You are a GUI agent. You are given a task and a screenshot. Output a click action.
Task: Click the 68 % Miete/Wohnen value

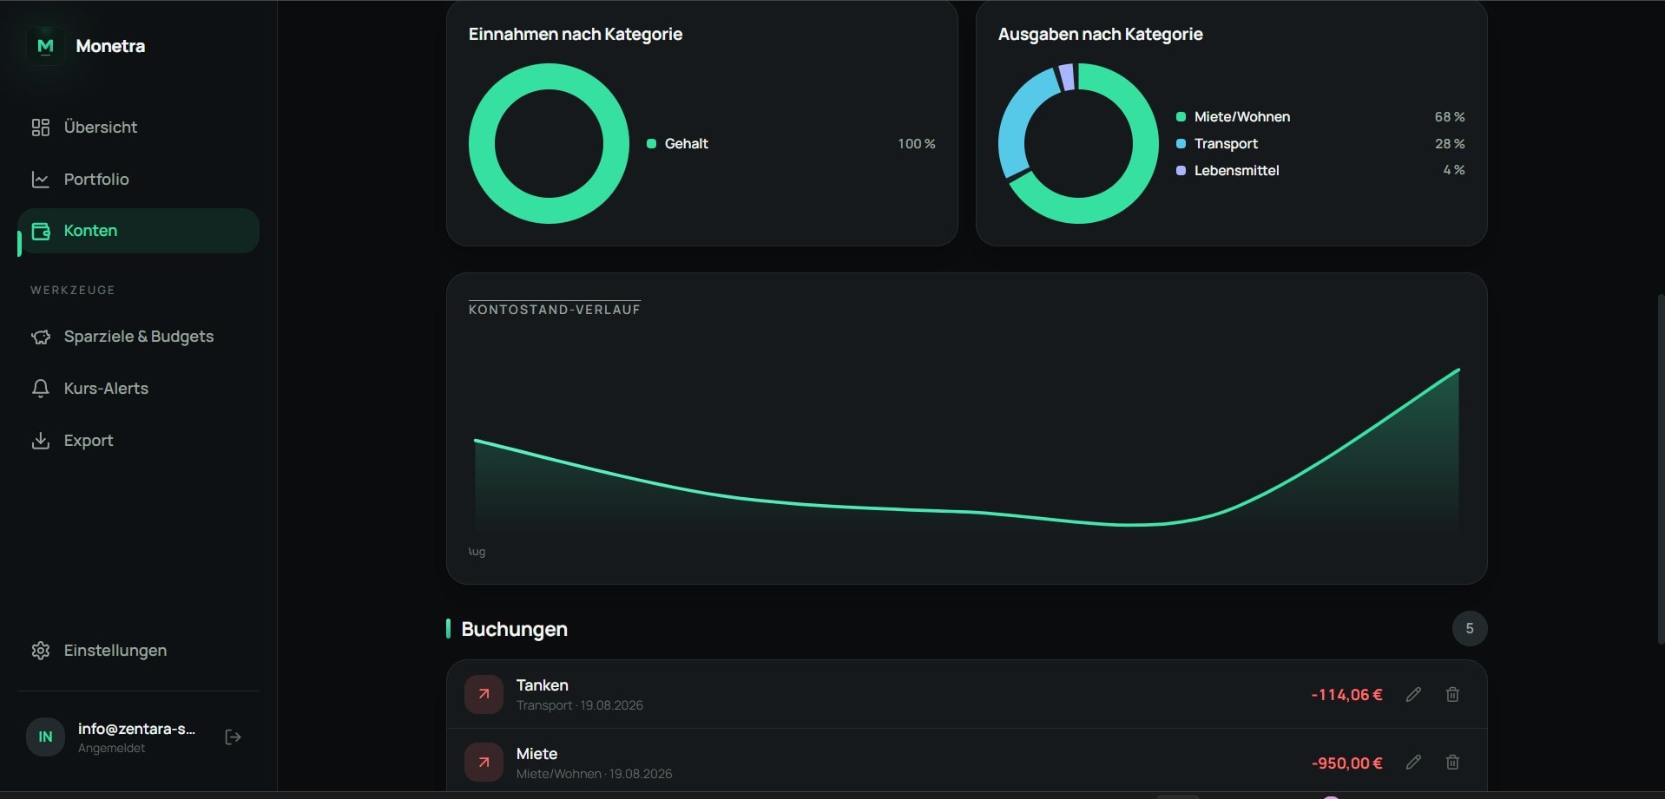click(x=1450, y=117)
